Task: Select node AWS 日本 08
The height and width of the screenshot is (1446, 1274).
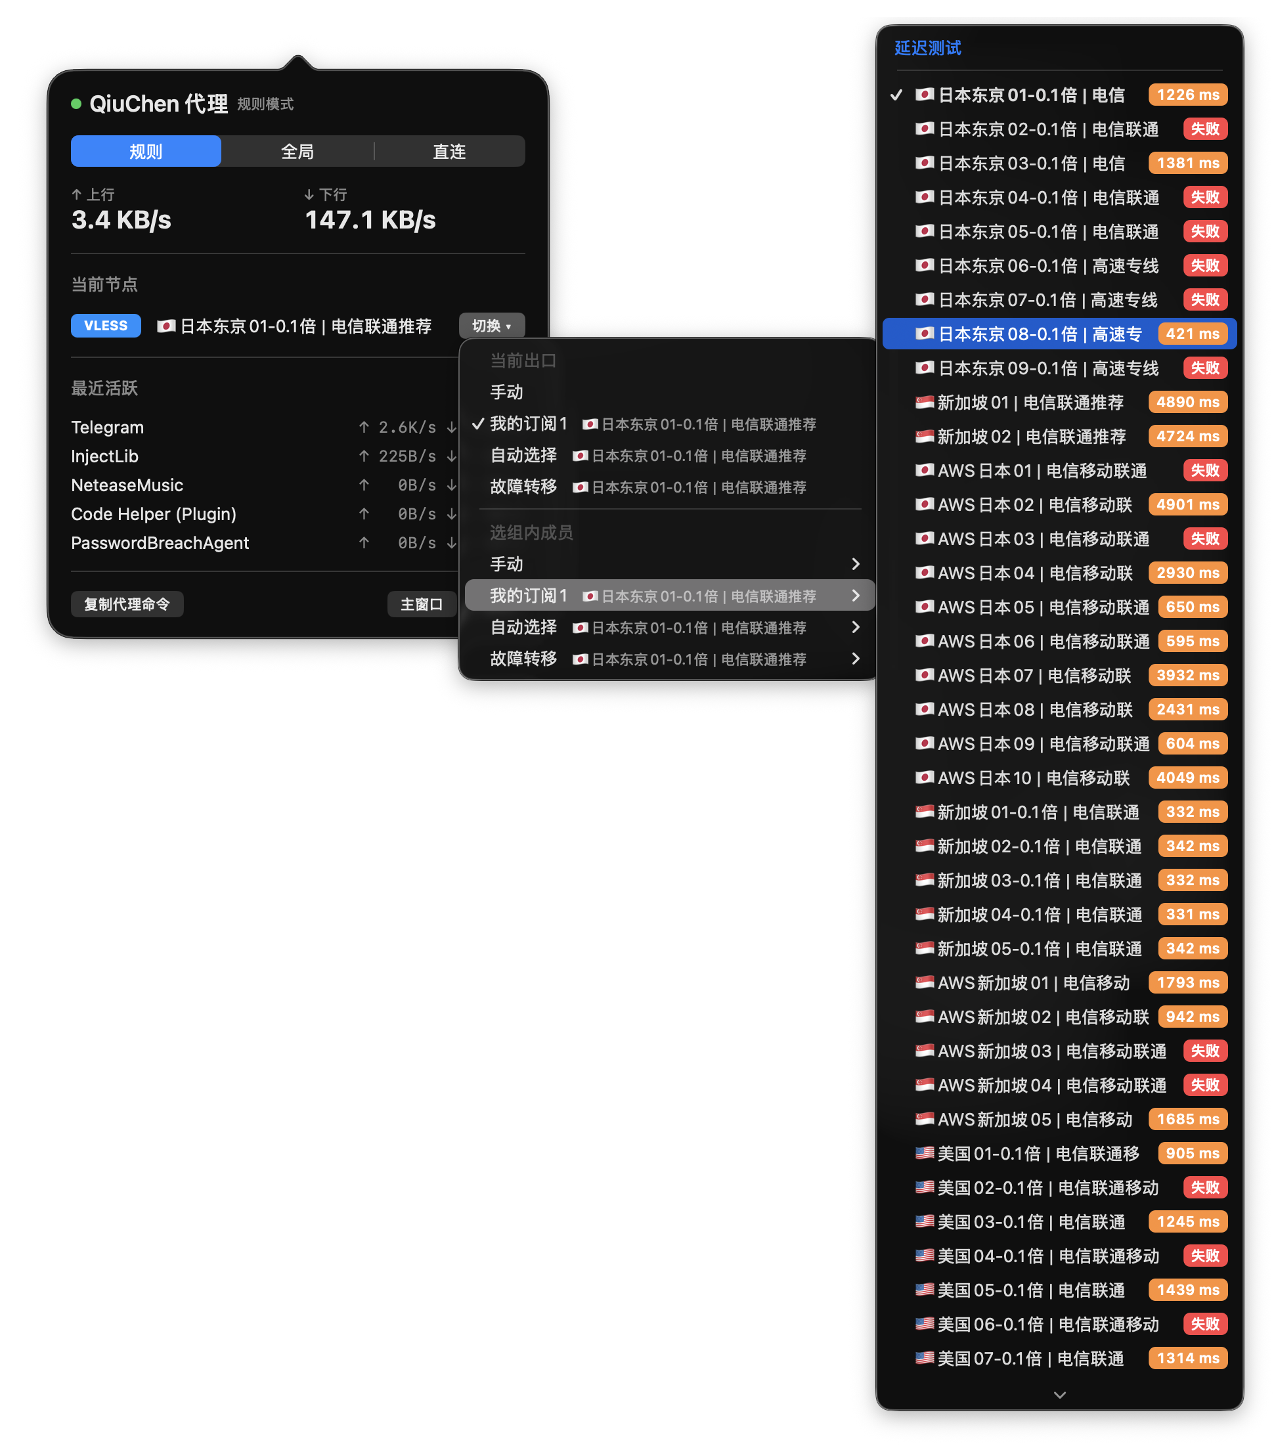Action: click(1060, 709)
